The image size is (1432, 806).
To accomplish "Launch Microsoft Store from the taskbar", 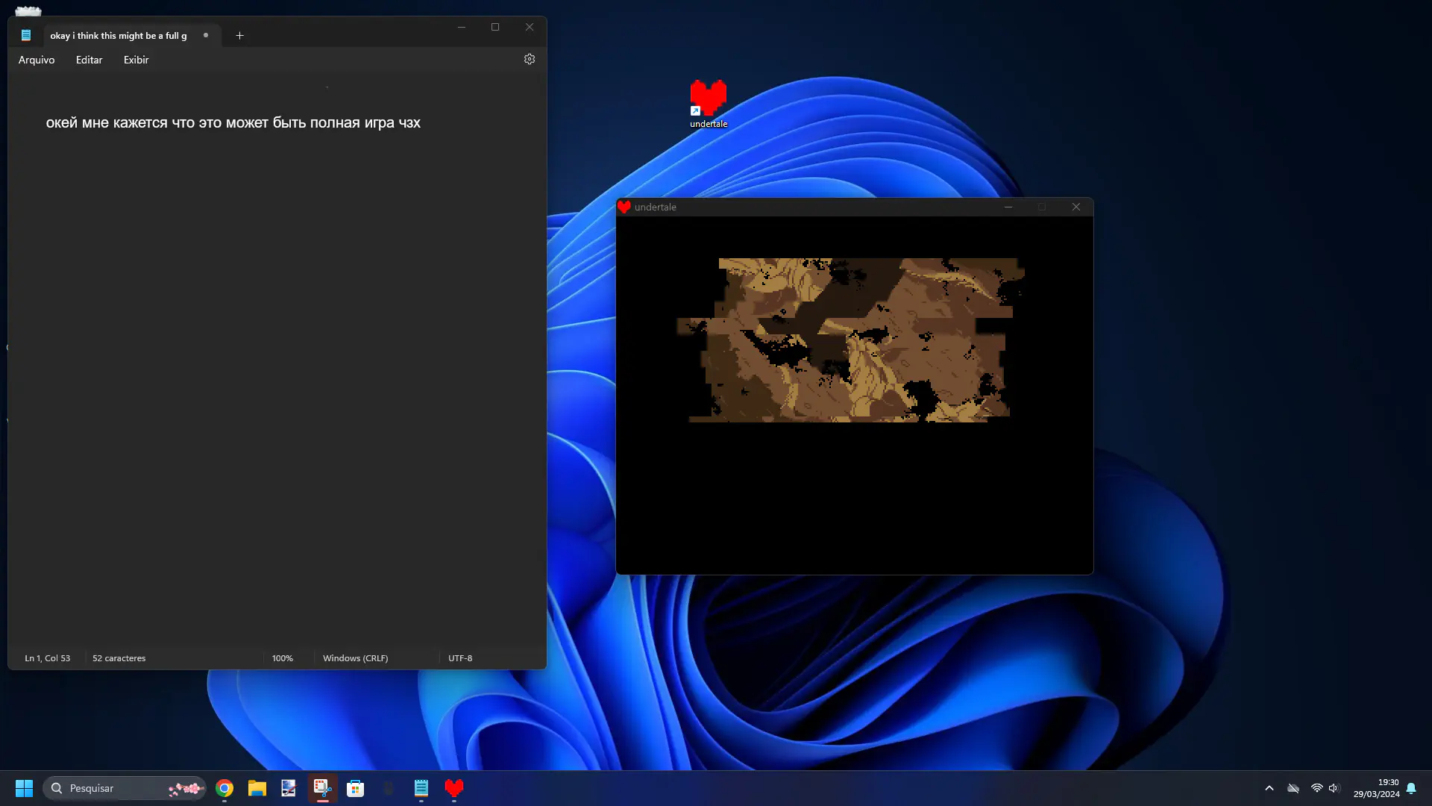I will 356,788.
